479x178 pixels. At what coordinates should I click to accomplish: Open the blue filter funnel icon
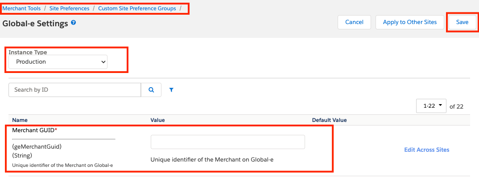[x=171, y=89]
